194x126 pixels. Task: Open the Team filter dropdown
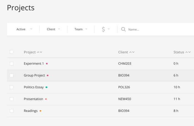tap(81, 29)
